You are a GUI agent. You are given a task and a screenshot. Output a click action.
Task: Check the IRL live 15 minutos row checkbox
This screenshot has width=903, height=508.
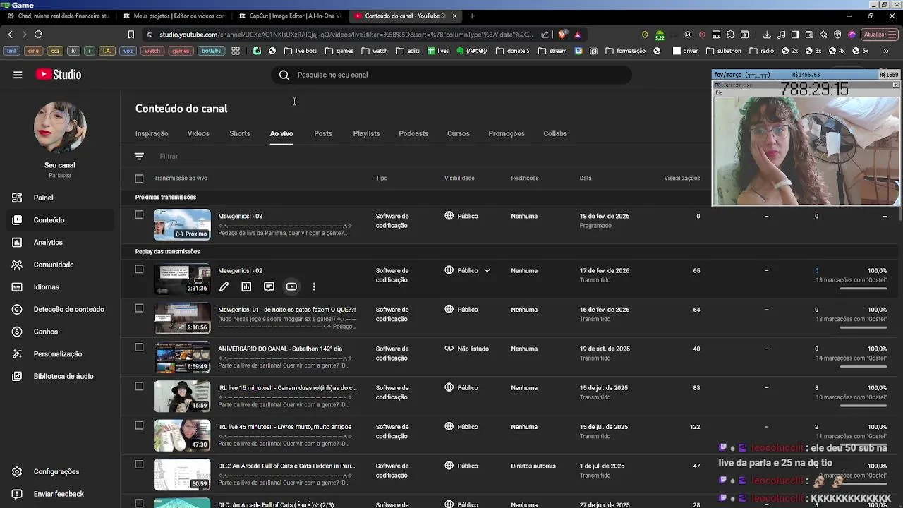[139, 386]
